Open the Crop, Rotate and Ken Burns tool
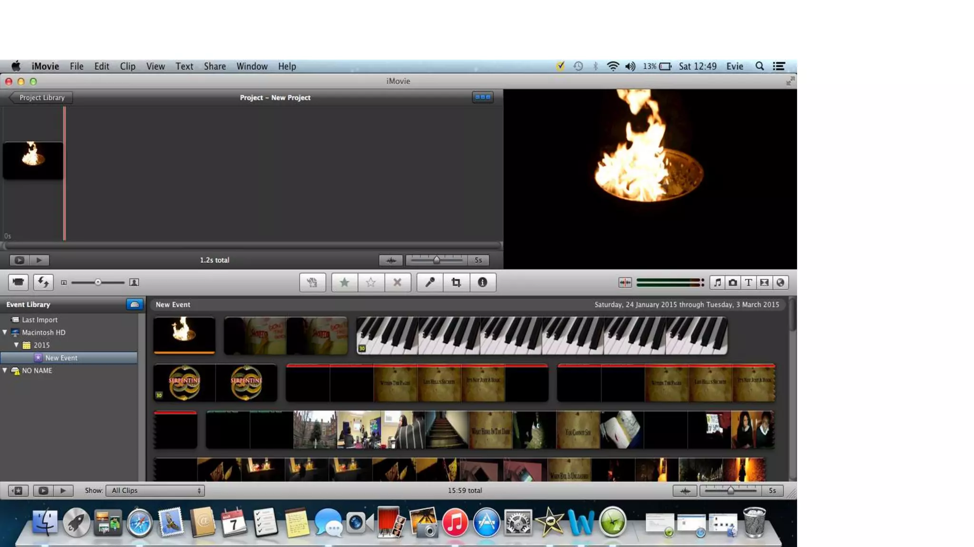Viewport: 974px width, 547px height. [457, 283]
